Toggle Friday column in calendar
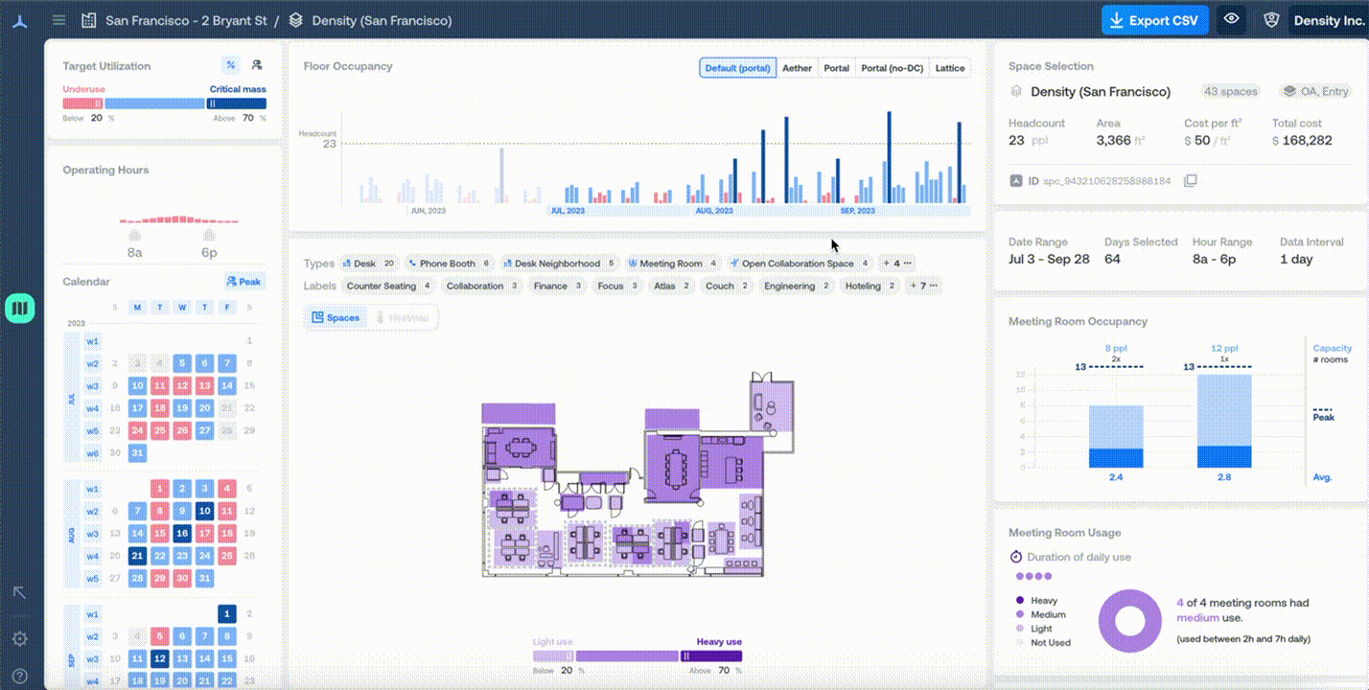The height and width of the screenshot is (690, 1369). pos(226,308)
